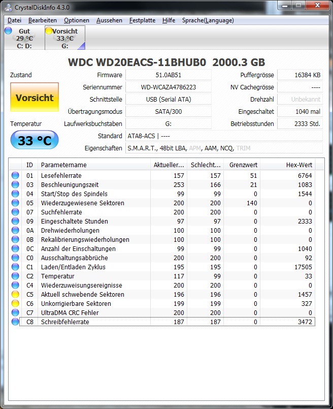Click the Seriennummer field WD-WCAZA4786223
This screenshot has width=333, height=409.
pyautogui.click(x=169, y=87)
